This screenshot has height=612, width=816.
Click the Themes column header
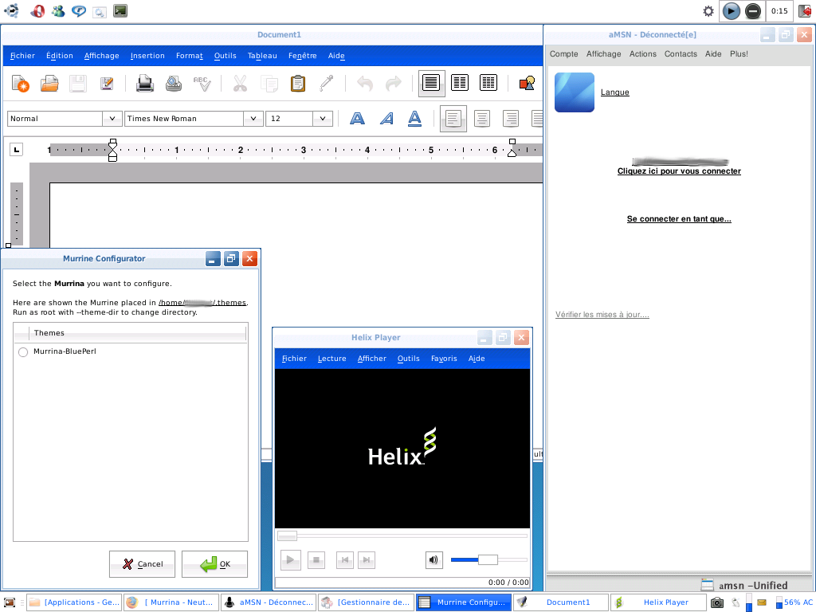[x=131, y=333]
